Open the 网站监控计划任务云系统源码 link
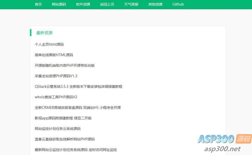 [x=57, y=129]
